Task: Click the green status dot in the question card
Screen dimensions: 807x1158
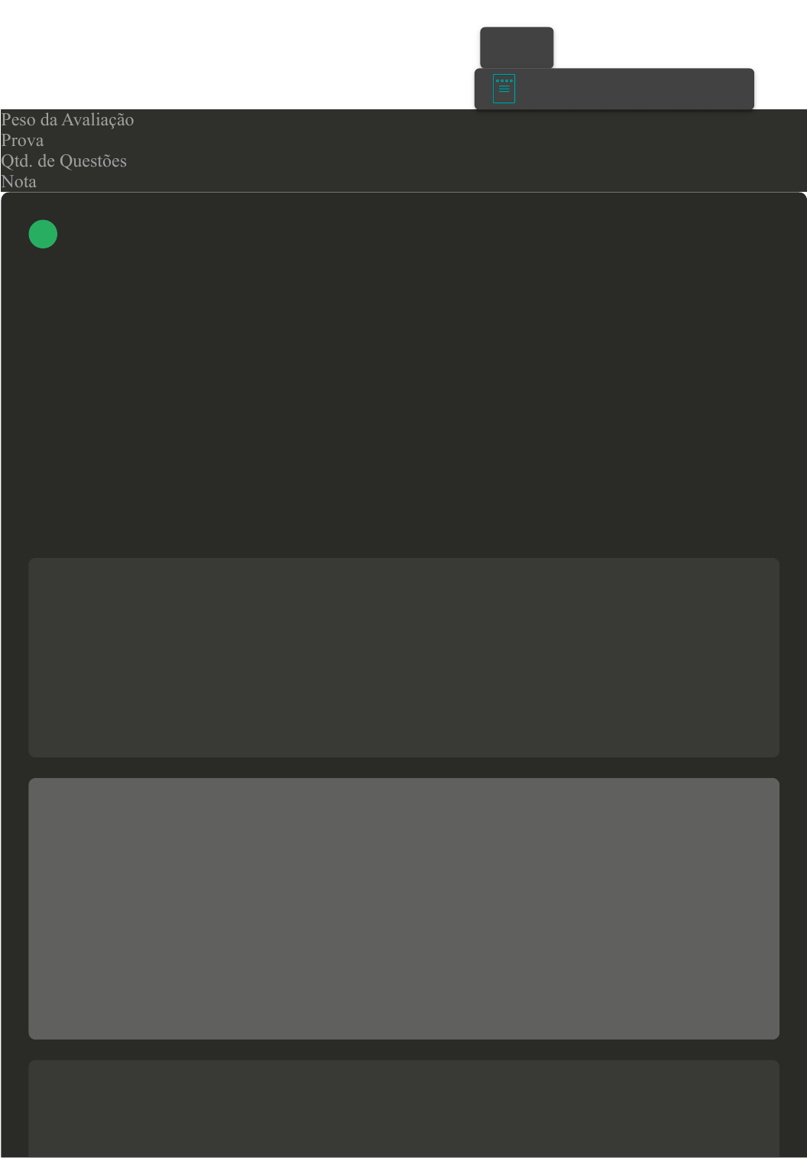Action: (43, 234)
